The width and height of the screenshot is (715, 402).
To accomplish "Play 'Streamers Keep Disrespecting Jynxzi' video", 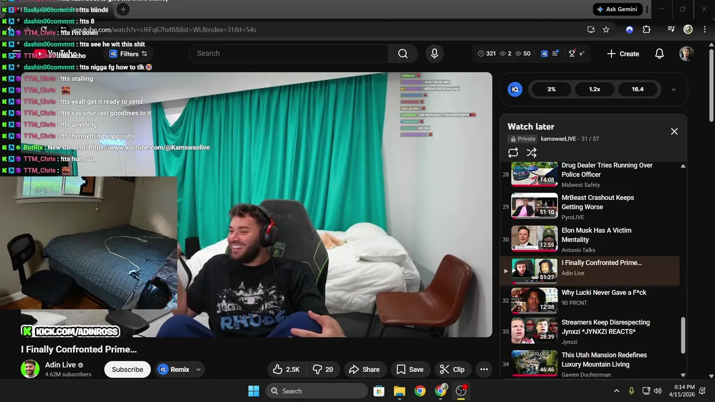I will pos(589,332).
